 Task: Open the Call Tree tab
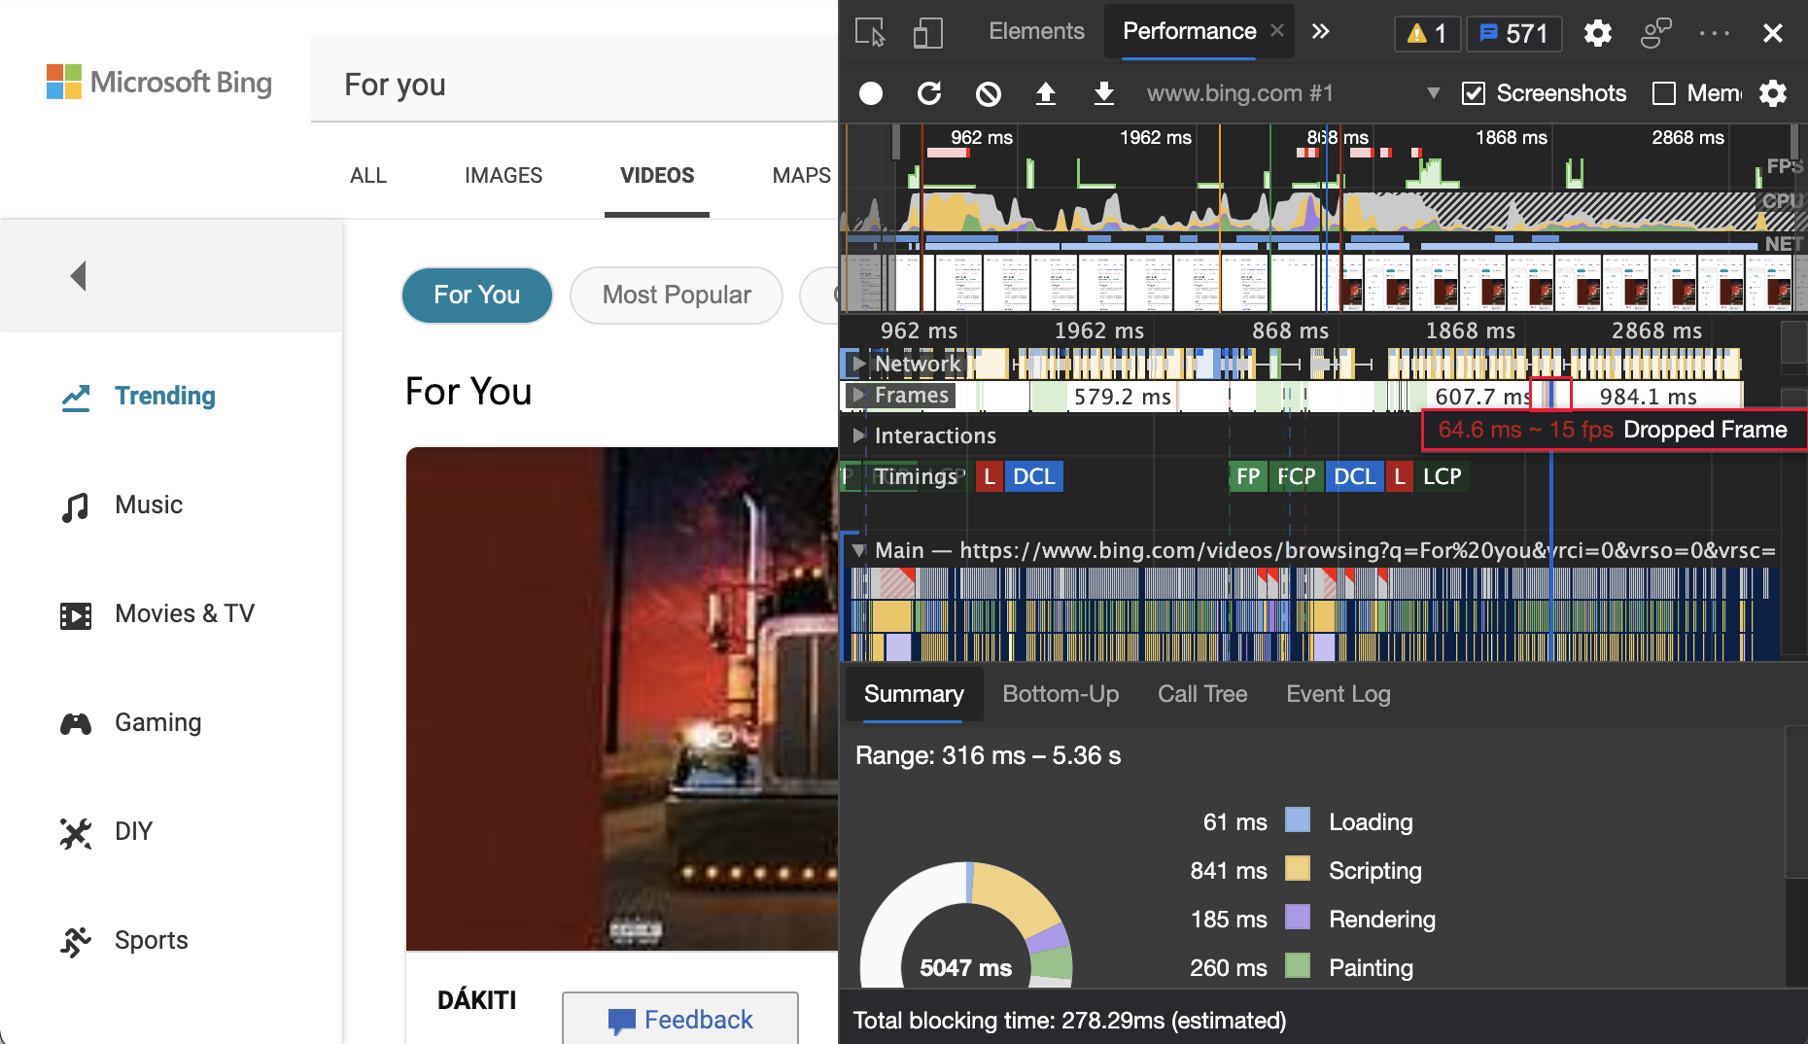[x=1202, y=694]
